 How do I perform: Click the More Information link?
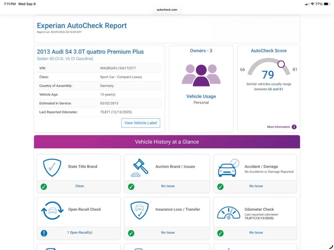click(278, 127)
